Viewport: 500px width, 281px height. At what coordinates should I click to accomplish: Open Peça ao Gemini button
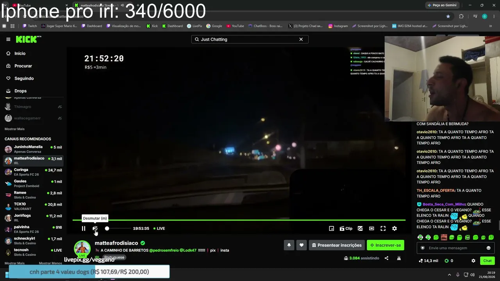pos(442,5)
